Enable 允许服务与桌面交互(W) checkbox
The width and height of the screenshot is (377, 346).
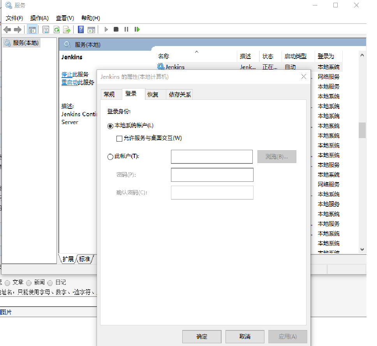click(119, 138)
